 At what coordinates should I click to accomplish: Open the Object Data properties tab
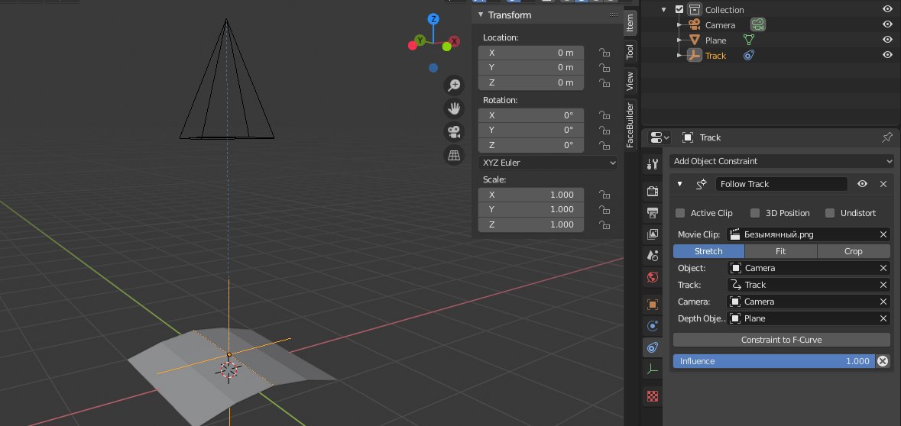pos(652,370)
